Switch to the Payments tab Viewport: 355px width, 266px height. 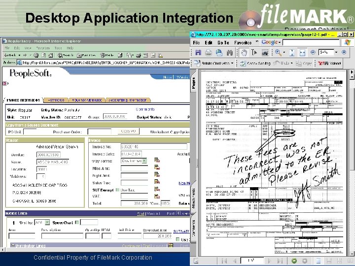[x=56, y=100]
